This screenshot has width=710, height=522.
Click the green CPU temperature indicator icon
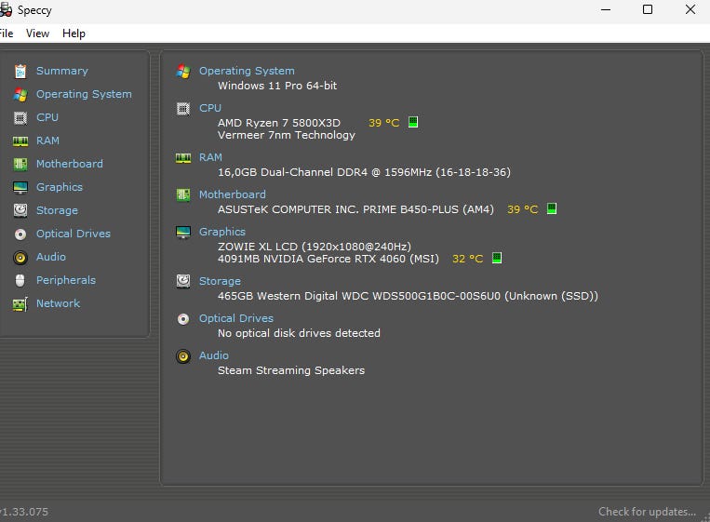pos(413,122)
